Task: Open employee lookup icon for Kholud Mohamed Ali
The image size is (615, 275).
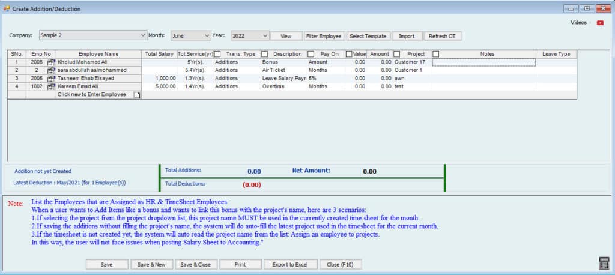Action: point(51,62)
